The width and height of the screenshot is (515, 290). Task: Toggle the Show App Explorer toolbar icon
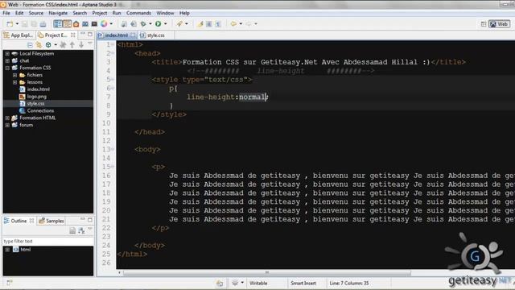click(x=57, y=24)
